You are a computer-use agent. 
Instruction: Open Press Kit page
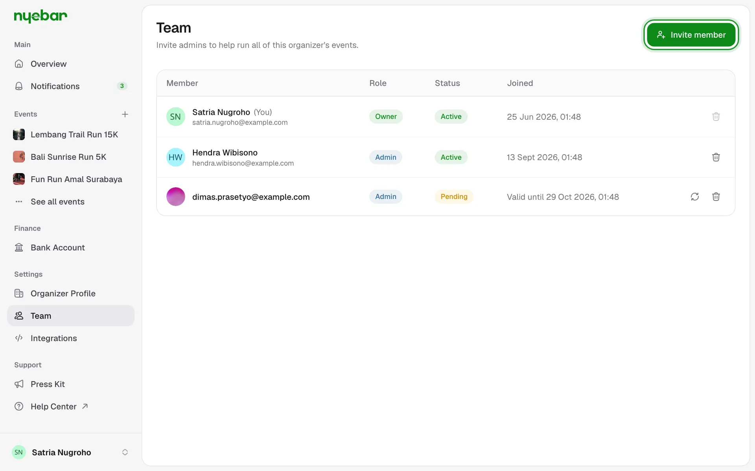click(71, 384)
